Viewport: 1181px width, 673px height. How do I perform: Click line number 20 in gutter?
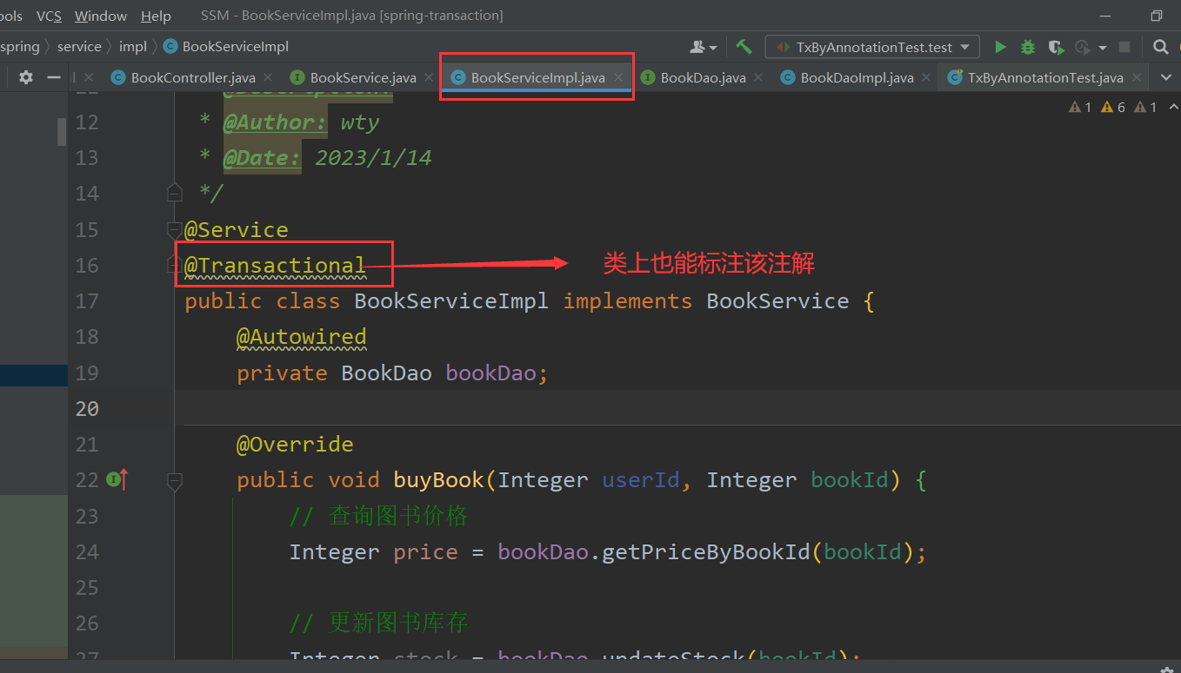[x=87, y=408]
